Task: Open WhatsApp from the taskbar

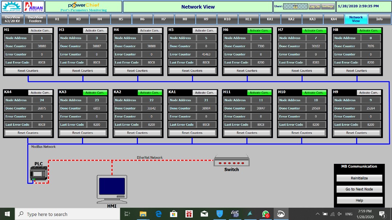Action: click(x=266, y=214)
